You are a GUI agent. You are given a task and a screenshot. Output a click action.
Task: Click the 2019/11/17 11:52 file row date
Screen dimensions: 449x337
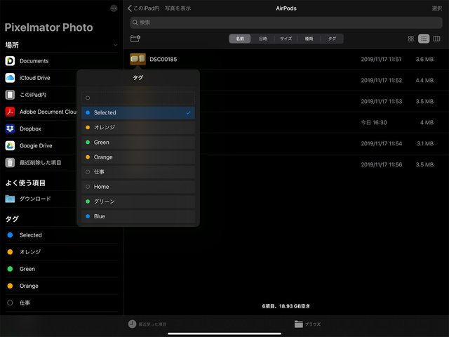[381, 80]
